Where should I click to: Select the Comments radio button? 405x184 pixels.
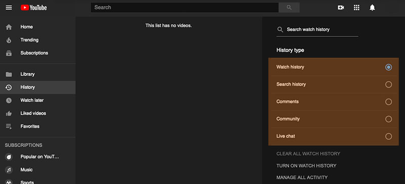[x=388, y=102]
